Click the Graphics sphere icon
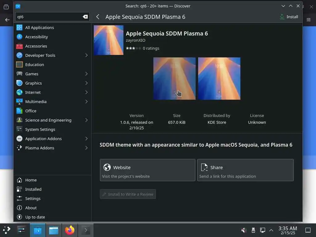The width and height of the screenshot is (316, 237). click(x=19, y=83)
